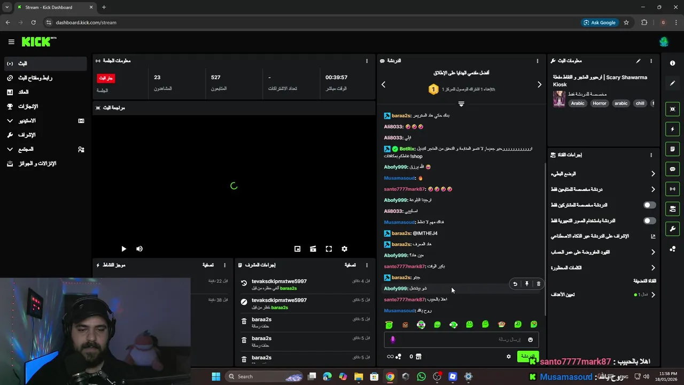Filter the activity feed panel
This screenshot has height=385, width=684.
tap(208, 265)
